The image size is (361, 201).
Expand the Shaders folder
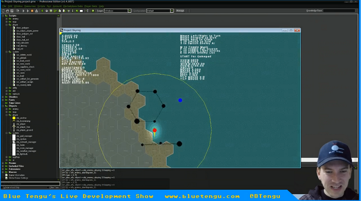3,97
